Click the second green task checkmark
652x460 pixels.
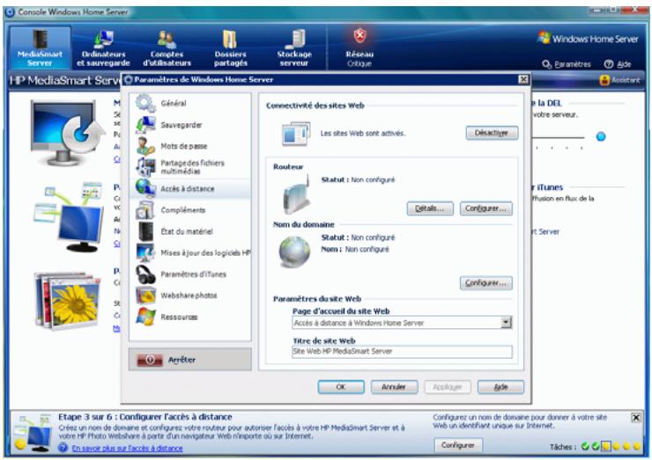596,446
